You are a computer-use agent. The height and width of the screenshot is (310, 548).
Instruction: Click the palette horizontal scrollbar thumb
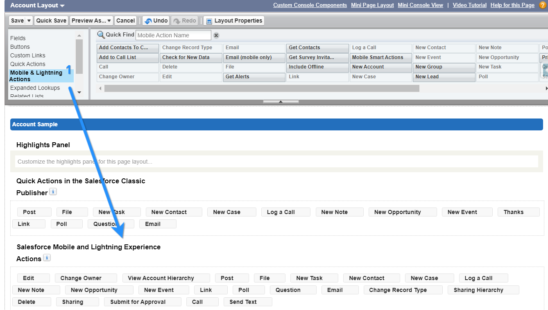262,88
